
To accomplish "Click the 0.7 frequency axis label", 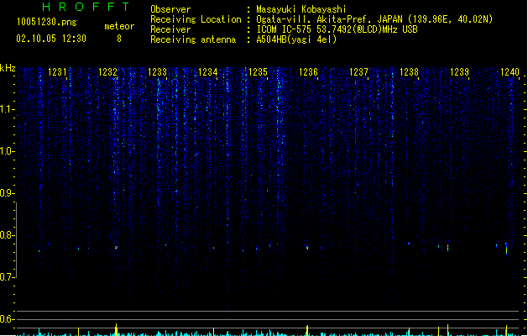I will click(7, 277).
